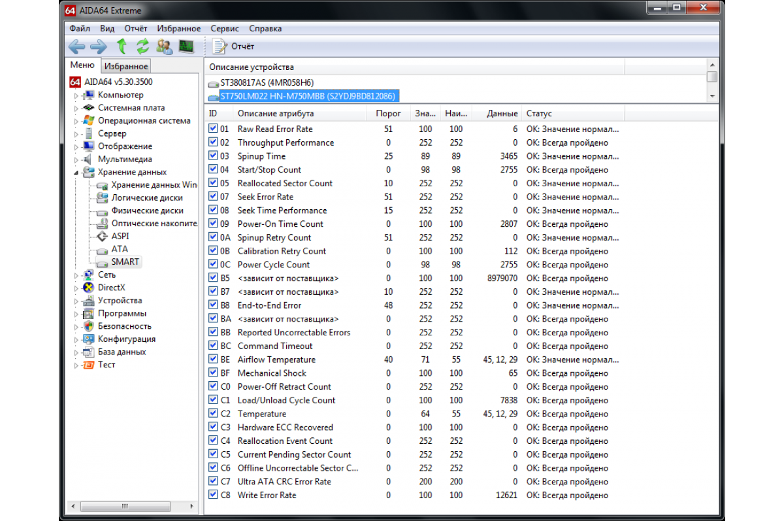Open the Вид menu

pos(107,28)
